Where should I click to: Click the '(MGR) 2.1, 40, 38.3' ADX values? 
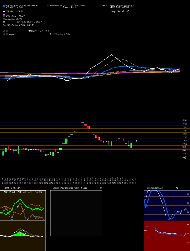pos(38,31)
